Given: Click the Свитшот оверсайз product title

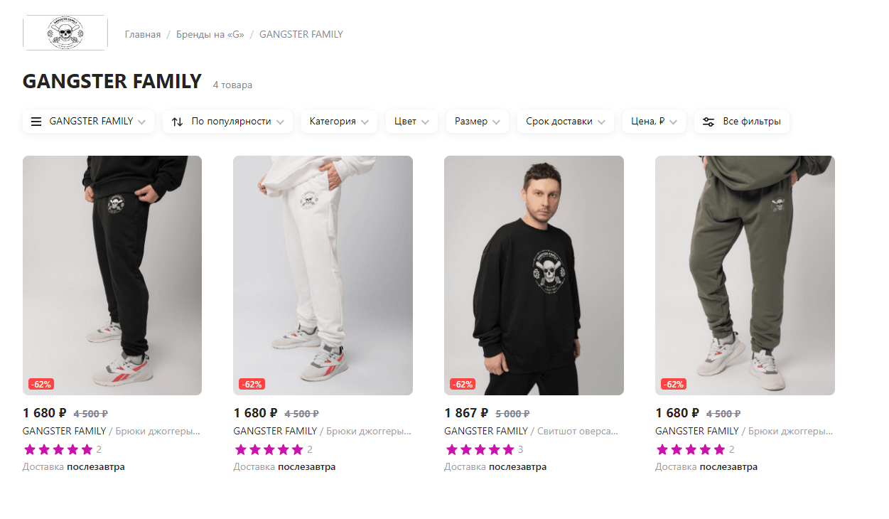Looking at the screenshot, I should coord(578,431).
